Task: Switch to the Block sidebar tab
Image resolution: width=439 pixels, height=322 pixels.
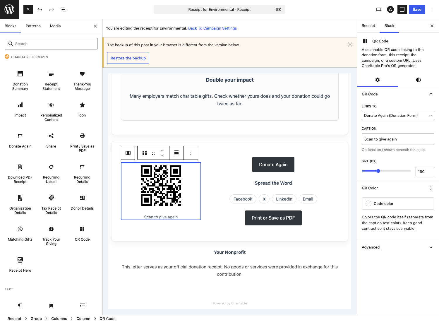Action: click(389, 26)
